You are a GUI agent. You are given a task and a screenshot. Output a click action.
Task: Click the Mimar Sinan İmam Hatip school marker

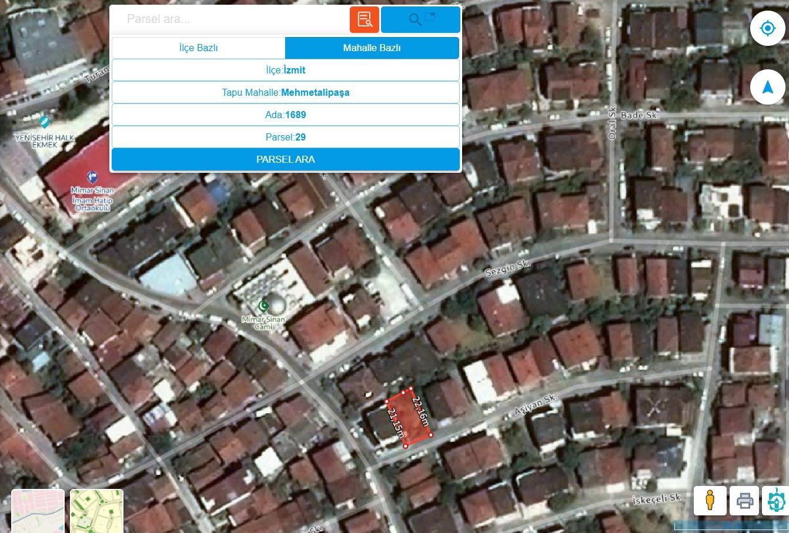pos(92,177)
